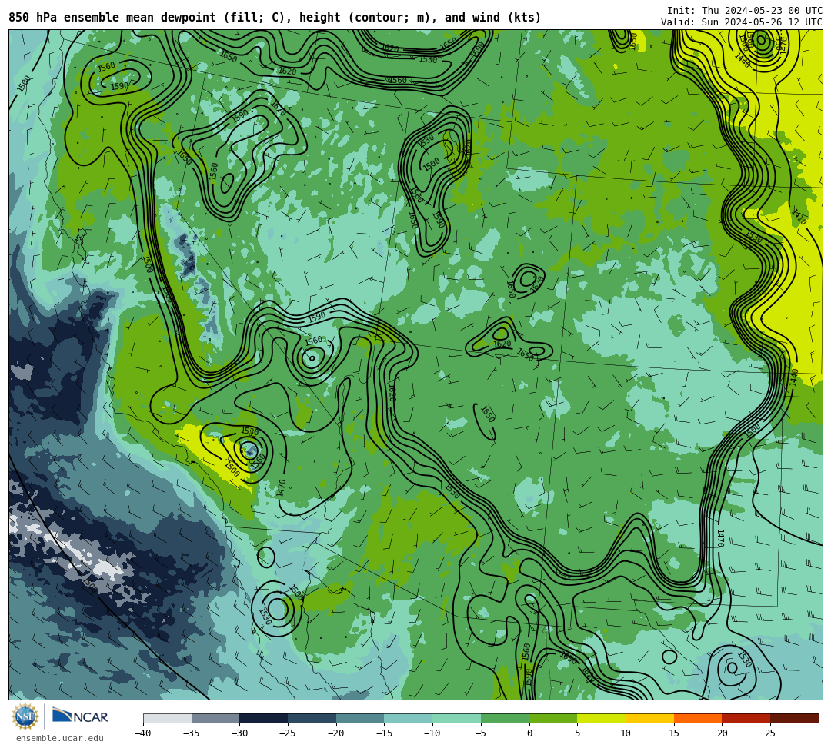This screenshot has height=748, width=831.
Task: Click the lightest gray colorbar swatch, -40 to -35
Action: click(x=168, y=718)
